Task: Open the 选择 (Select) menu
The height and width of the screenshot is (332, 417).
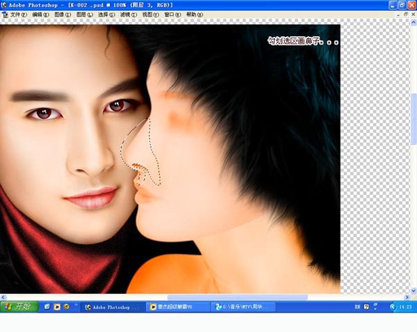Action: [106, 15]
